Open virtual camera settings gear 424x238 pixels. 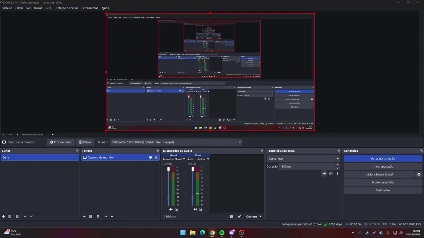point(419,175)
